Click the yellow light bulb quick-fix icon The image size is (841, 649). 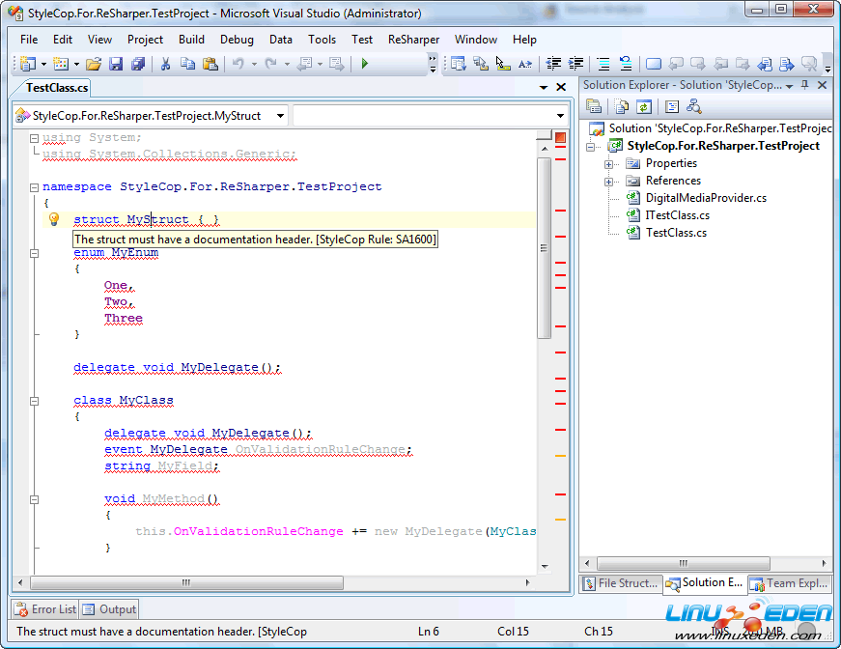point(54,219)
